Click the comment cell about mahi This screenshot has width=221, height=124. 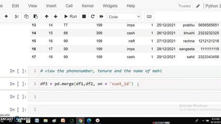(x=124, y=71)
